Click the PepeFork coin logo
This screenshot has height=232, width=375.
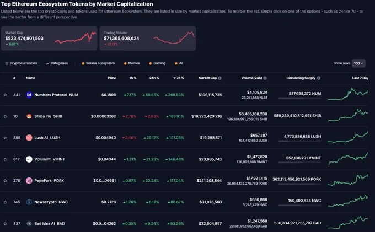coord(29,181)
